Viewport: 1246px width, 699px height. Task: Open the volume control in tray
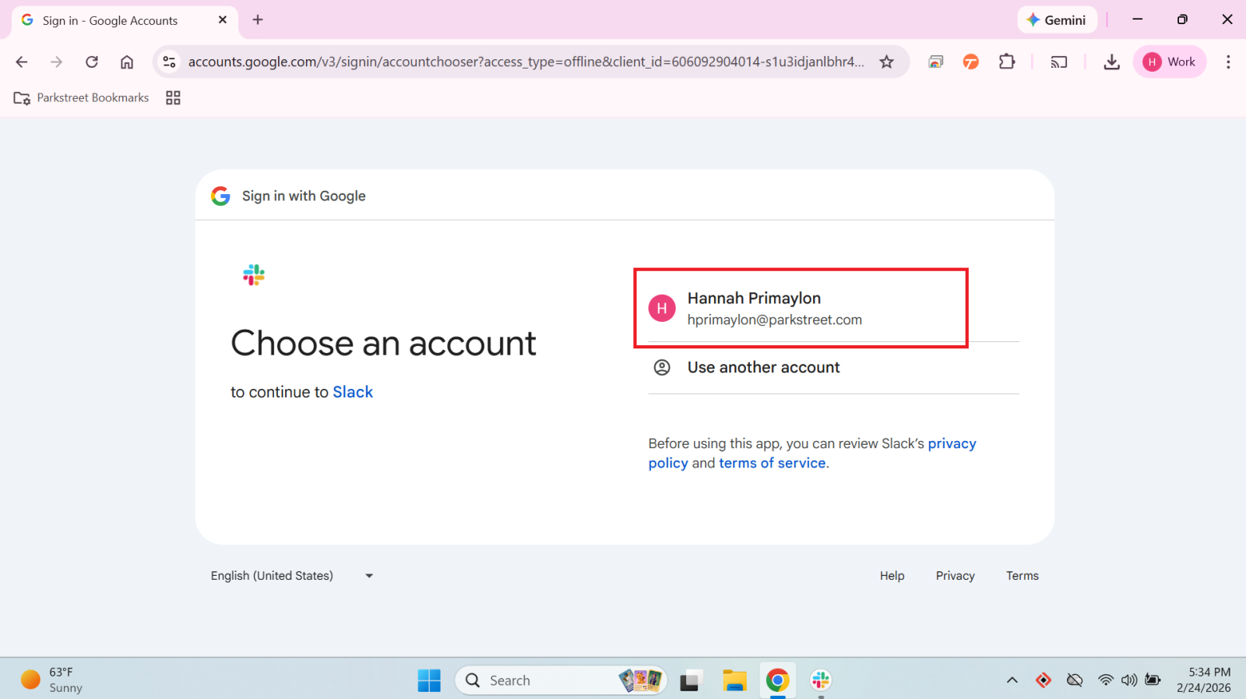tap(1129, 680)
